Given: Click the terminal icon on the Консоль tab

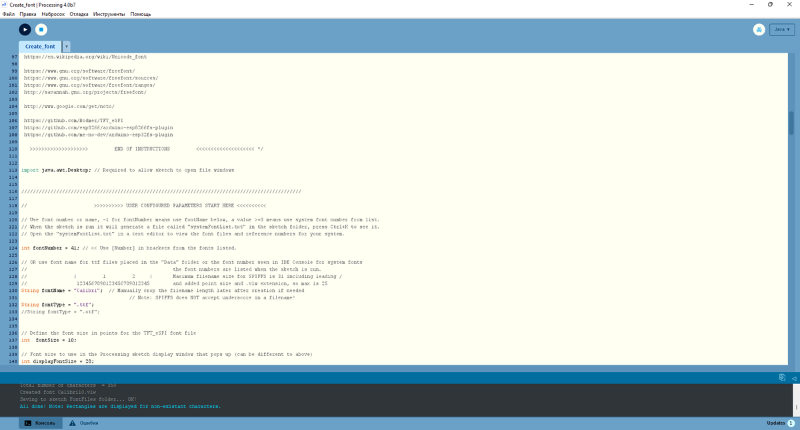Looking at the screenshot, I should (x=27, y=423).
